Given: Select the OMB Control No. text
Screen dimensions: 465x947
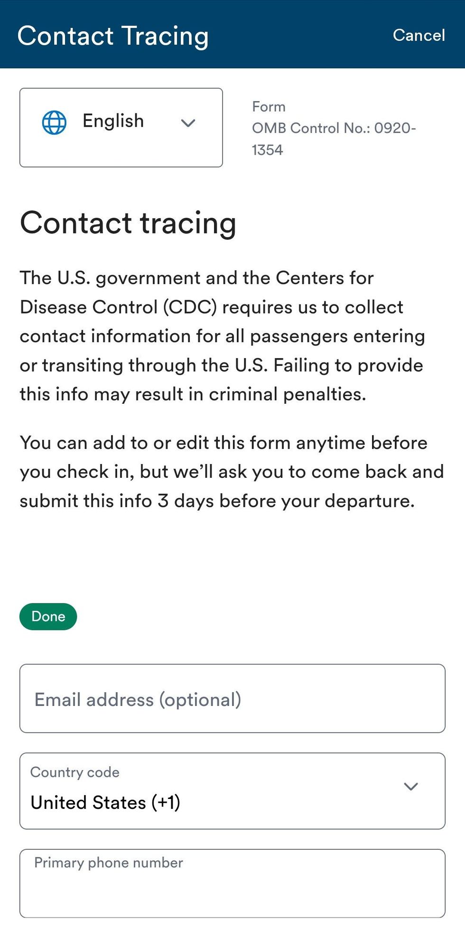Looking at the screenshot, I should [334, 139].
